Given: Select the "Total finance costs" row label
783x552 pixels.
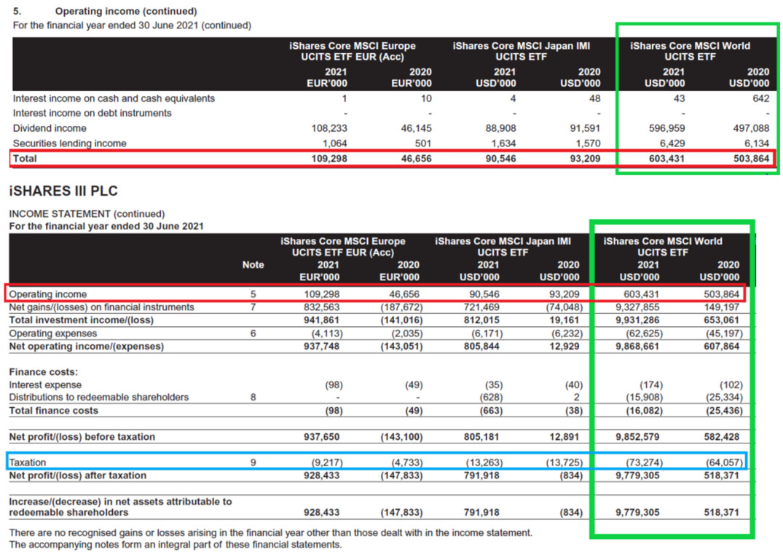Looking at the screenshot, I should point(53,410).
